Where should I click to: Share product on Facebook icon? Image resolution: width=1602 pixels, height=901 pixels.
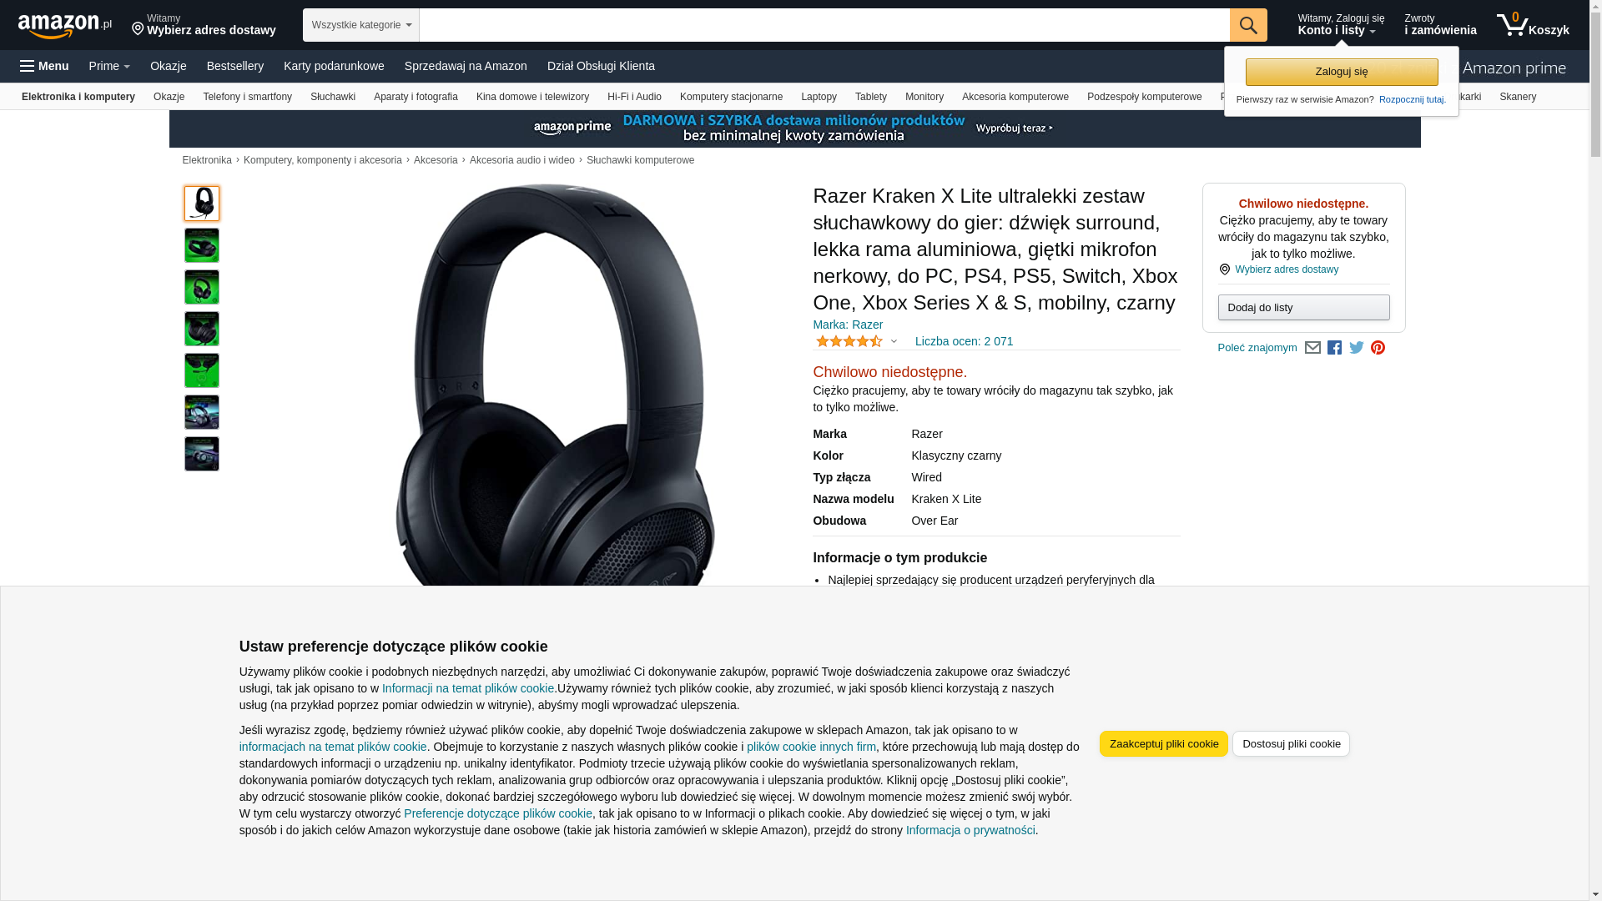pos(1334,348)
